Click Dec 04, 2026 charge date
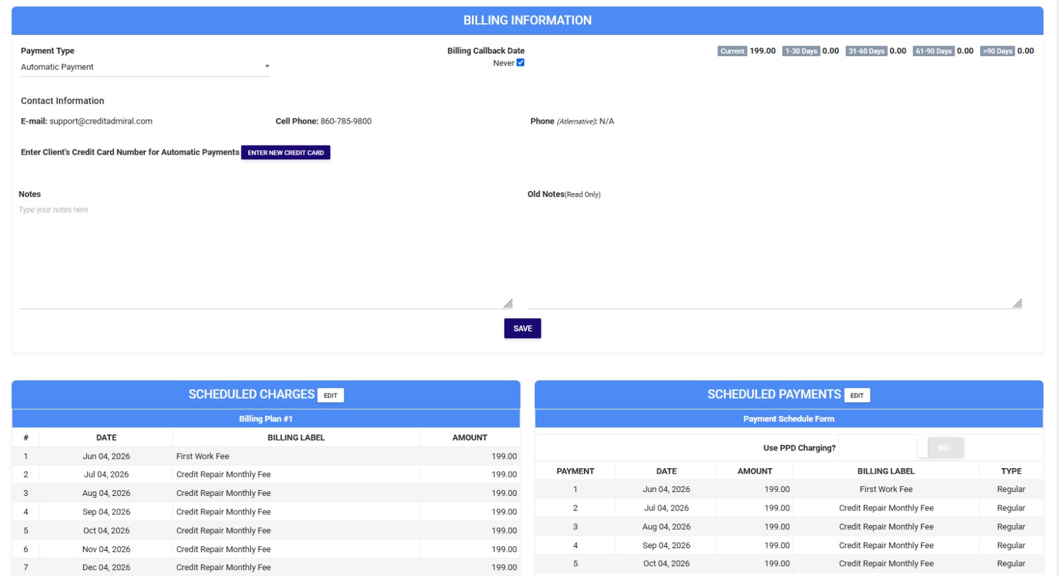The height and width of the screenshot is (576, 1059). [x=106, y=567]
